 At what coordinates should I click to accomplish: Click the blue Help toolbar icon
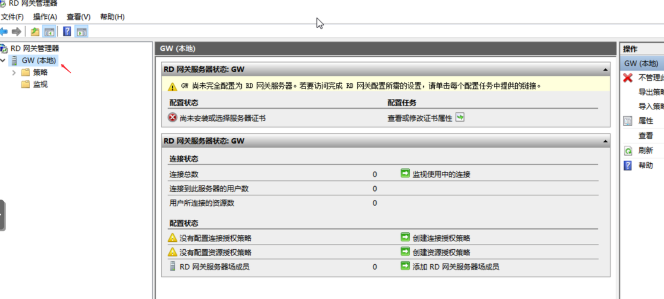tap(67, 32)
